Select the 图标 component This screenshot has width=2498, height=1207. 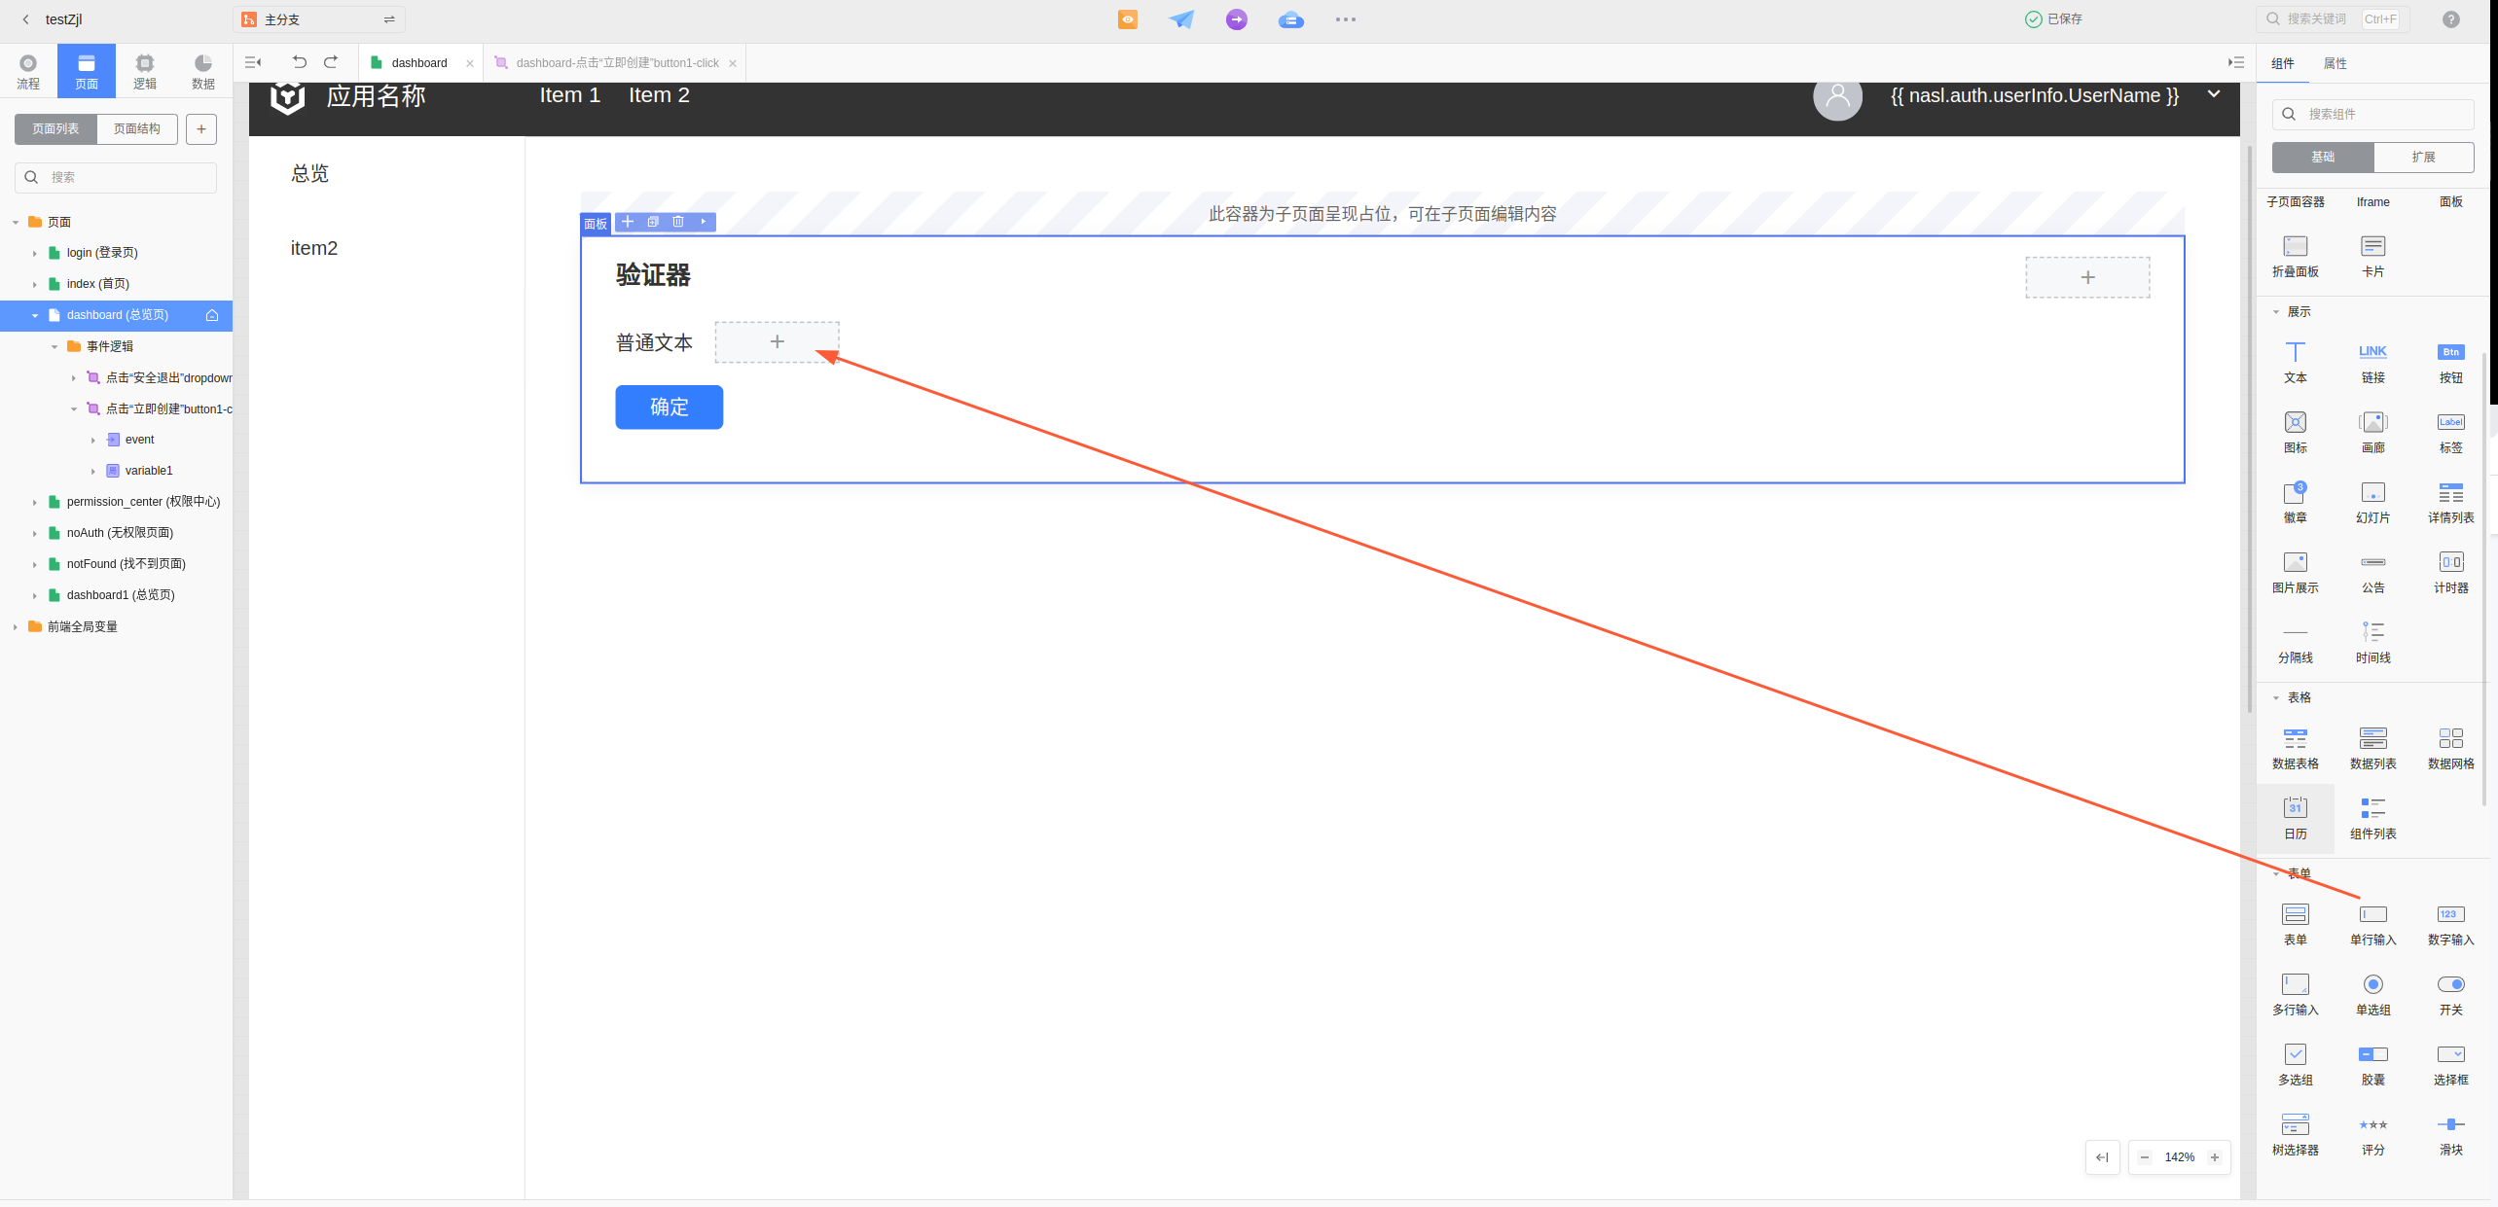click(x=2296, y=432)
